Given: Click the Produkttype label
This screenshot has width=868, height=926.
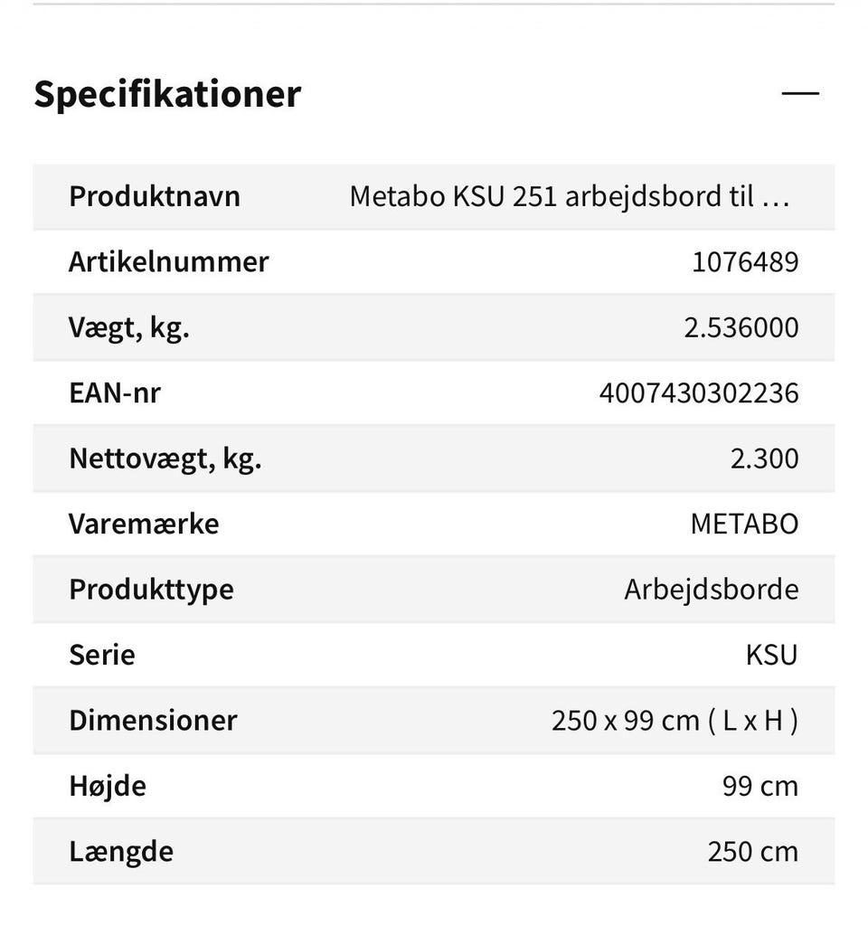Looking at the screenshot, I should (151, 590).
